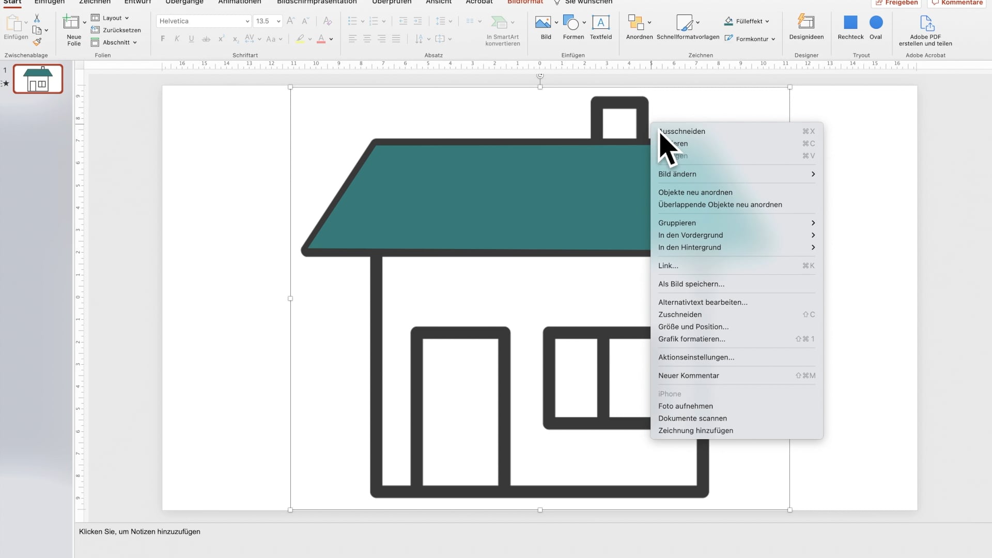
Task: Choose Zuschneiden from the context menu
Action: [679, 314]
